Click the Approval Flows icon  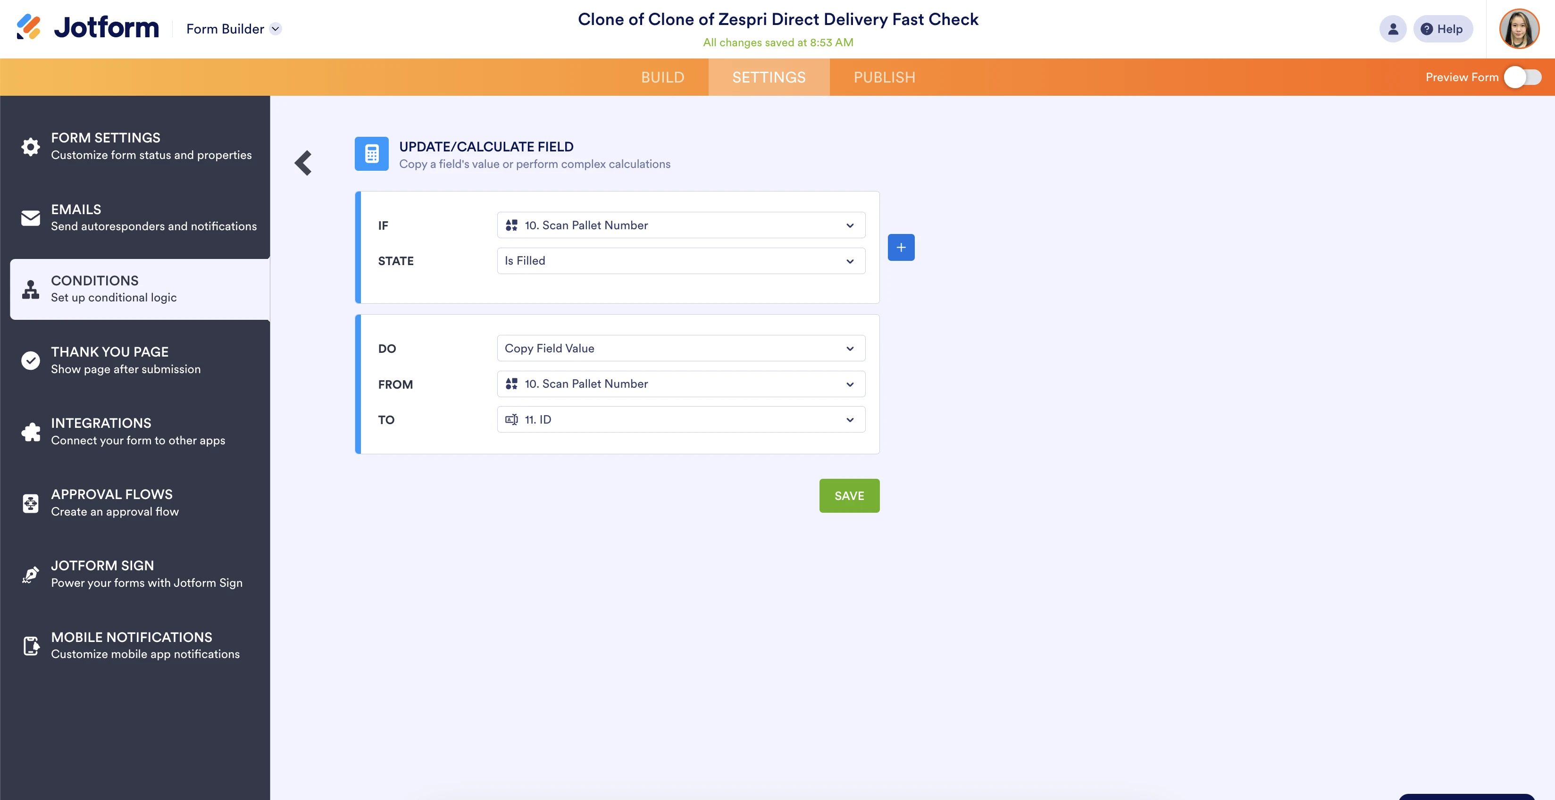click(x=30, y=503)
